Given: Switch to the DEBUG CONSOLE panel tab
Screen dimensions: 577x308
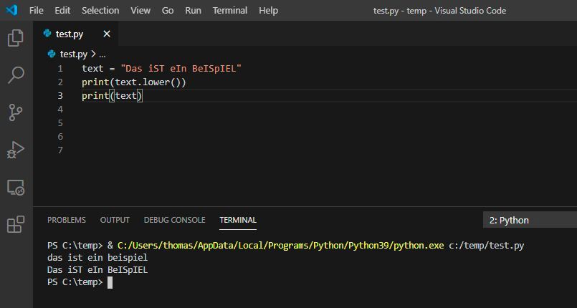Looking at the screenshot, I should pyautogui.click(x=174, y=220).
